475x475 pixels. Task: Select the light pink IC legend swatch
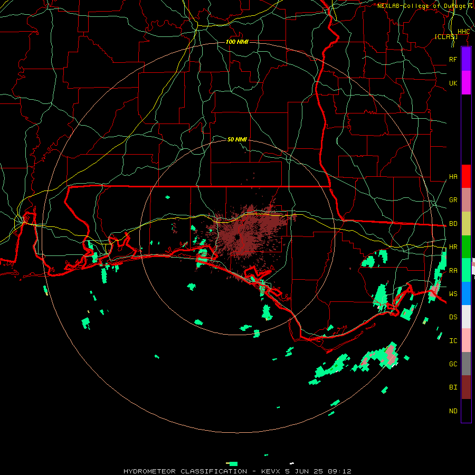point(466,340)
